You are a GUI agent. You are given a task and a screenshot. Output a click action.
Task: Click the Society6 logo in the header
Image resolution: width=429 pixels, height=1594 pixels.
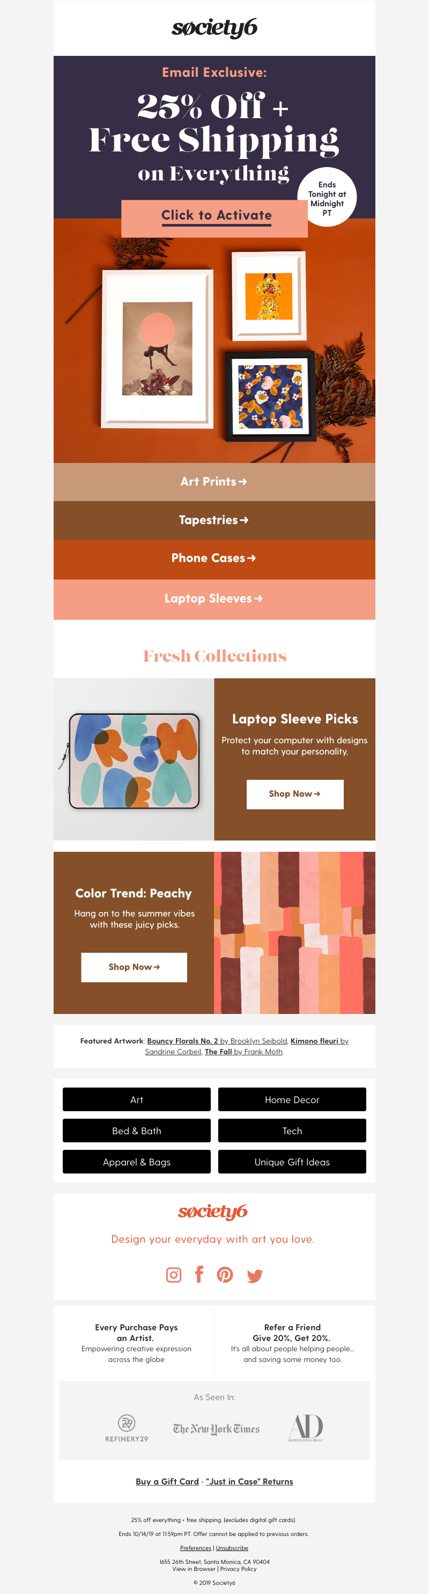pyautogui.click(x=214, y=28)
